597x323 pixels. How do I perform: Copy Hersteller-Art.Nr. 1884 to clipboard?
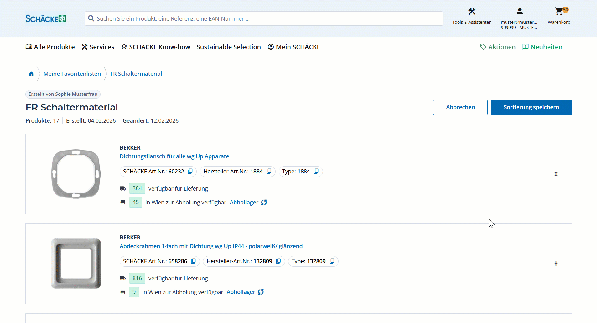pyautogui.click(x=269, y=172)
